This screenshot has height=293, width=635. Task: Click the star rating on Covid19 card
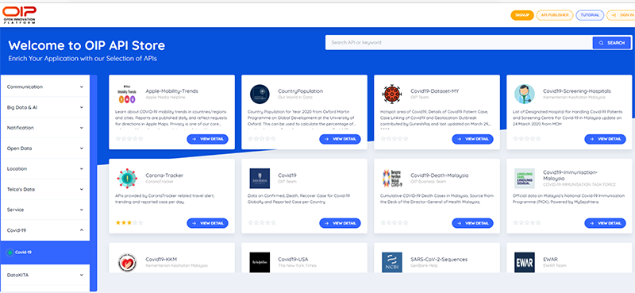[262, 222]
